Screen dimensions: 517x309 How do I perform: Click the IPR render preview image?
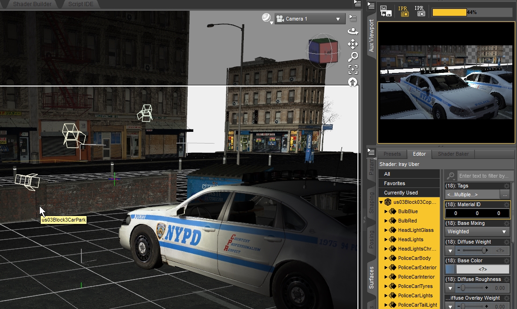(446, 82)
